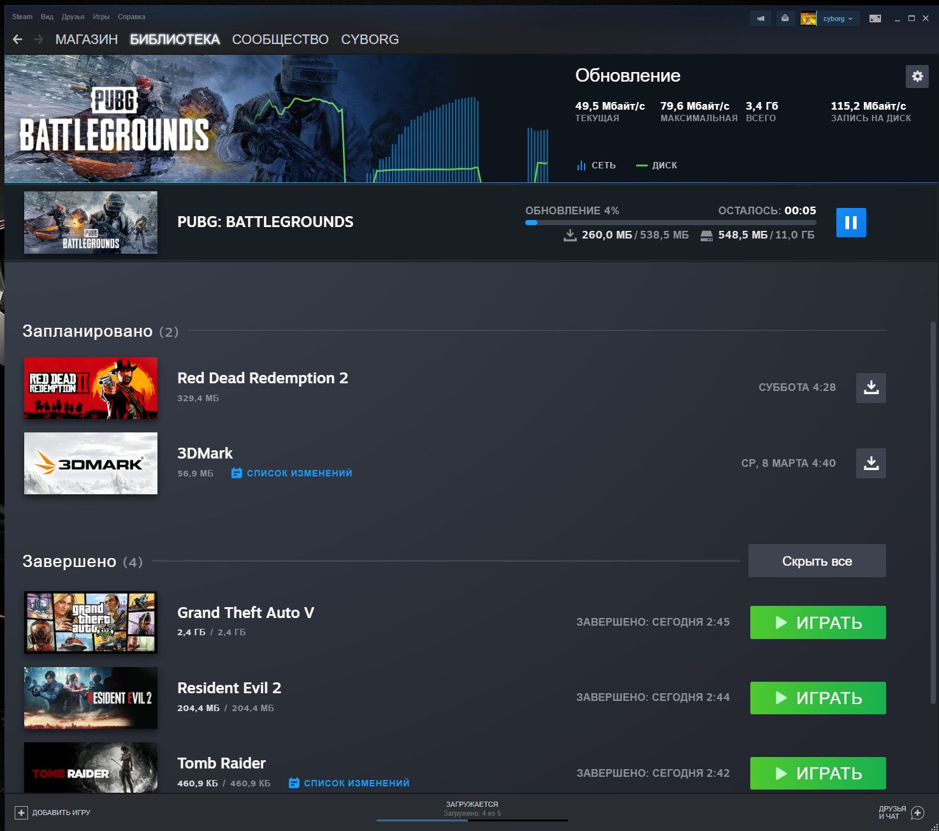Click the Resident Evil 2 title

(229, 688)
